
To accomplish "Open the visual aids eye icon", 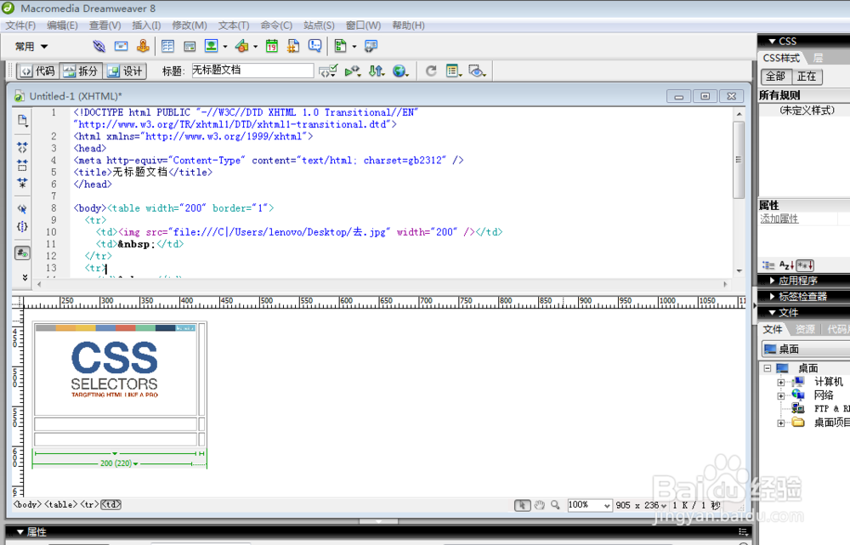I will point(477,71).
